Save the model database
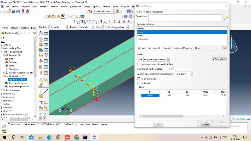 (13, 11)
